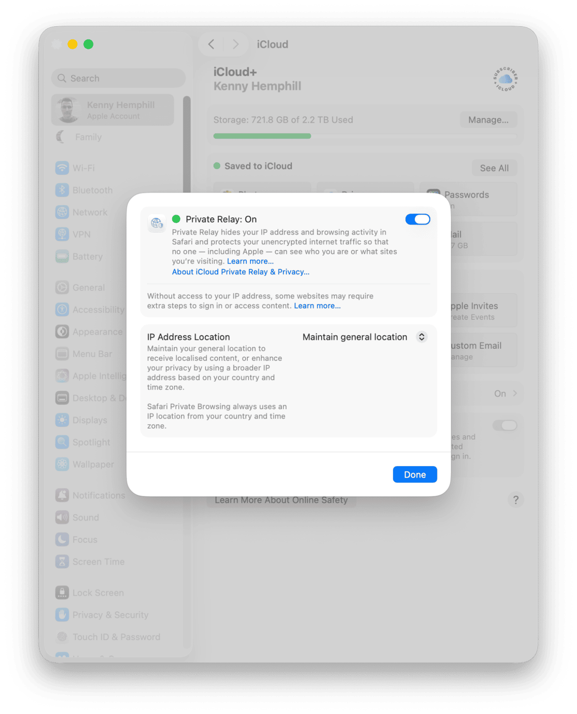Click the Notifications bell icon in sidebar
The image size is (577, 714).
click(x=62, y=495)
